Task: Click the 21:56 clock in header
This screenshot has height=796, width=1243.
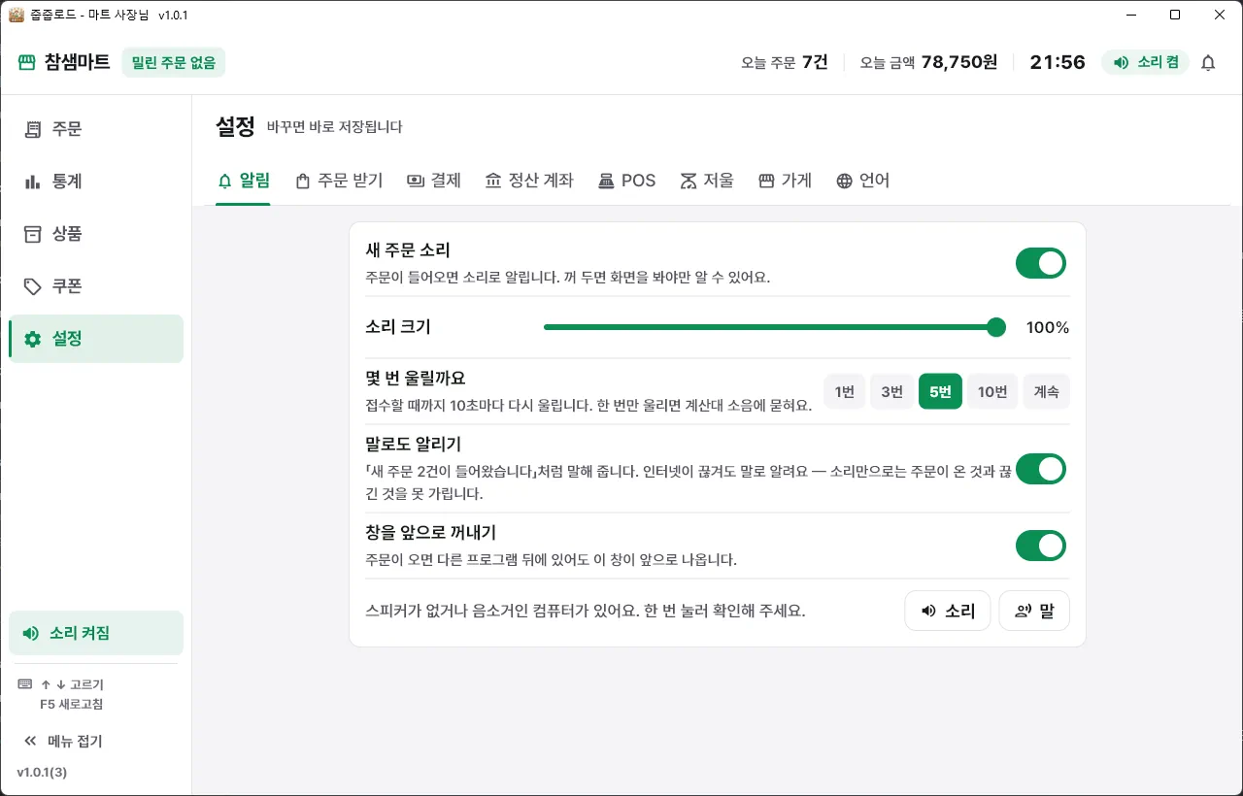Action: coord(1058,62)
